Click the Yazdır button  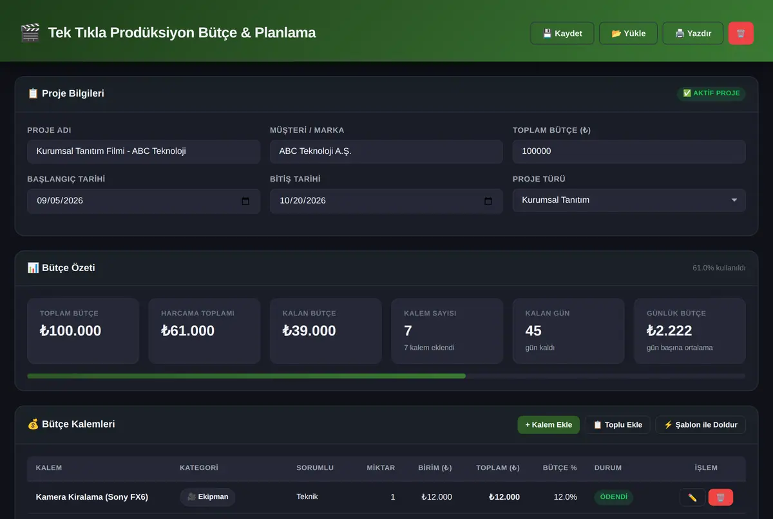point(693,33)
